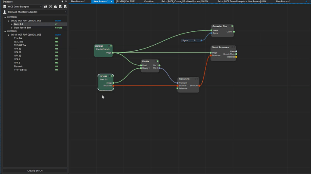Image resolution: width=311 pixels, height=174 pixels.
Task: Click the Struct Processor Image input port
Action: pyautogui.click(x=210, y=53)
